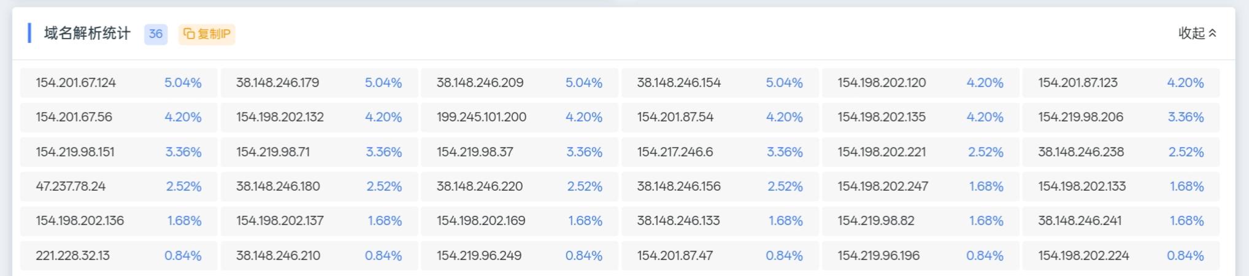The width and height of the screenshot is (1249, 276).
Task: Choose the 154.217.246.6 IP cell
Action: click(675, 152)
